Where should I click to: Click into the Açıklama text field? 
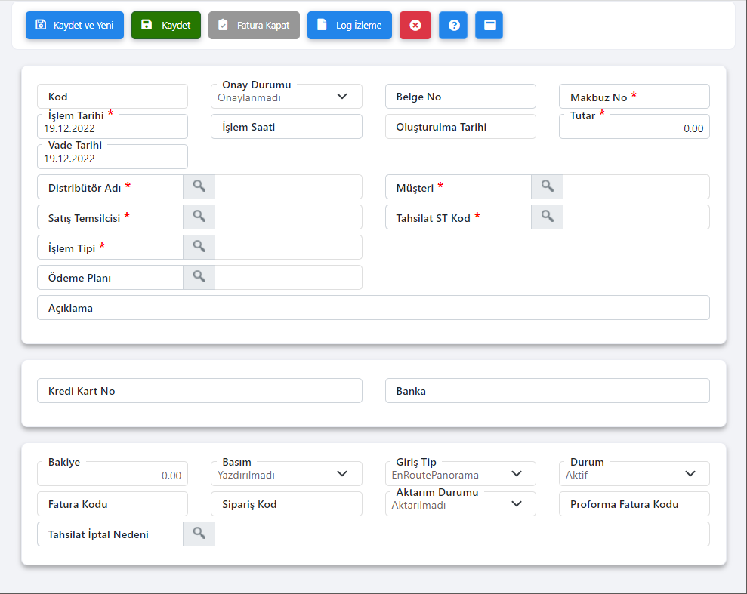tap(400, 308)
